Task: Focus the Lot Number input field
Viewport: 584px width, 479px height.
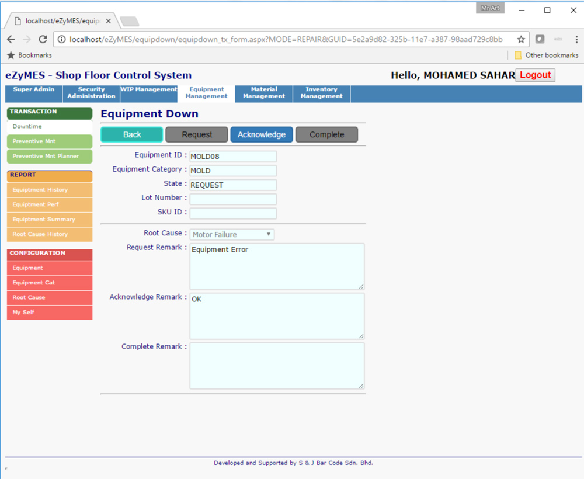Action: tap(233, 199)
